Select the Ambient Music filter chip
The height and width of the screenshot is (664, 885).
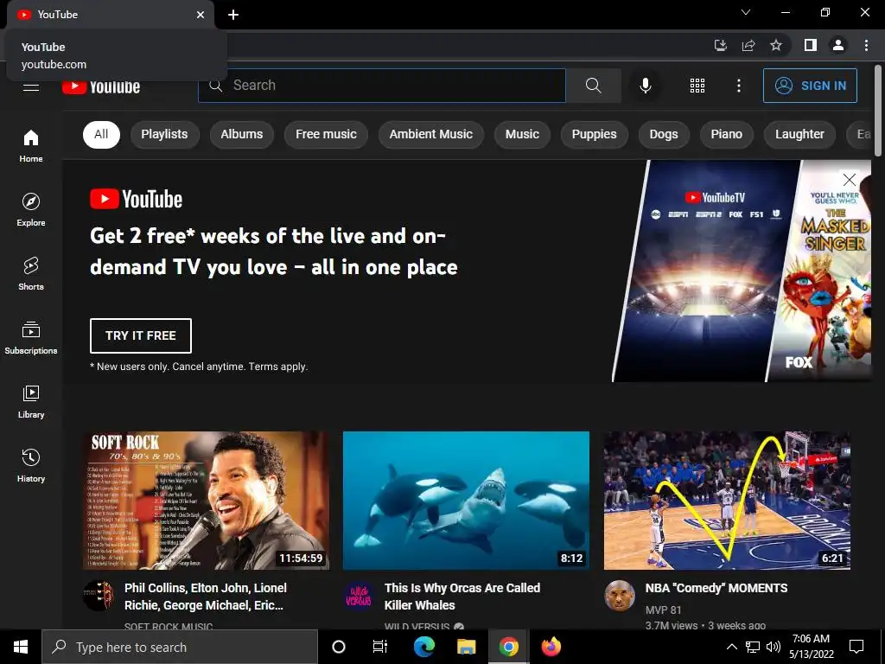pos(430,134)
